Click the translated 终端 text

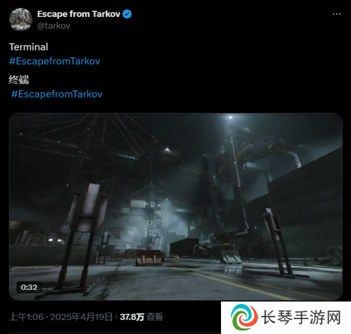(19, 80)
